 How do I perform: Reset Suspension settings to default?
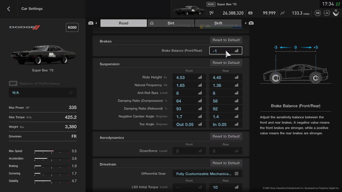click(x=226, y=63)
